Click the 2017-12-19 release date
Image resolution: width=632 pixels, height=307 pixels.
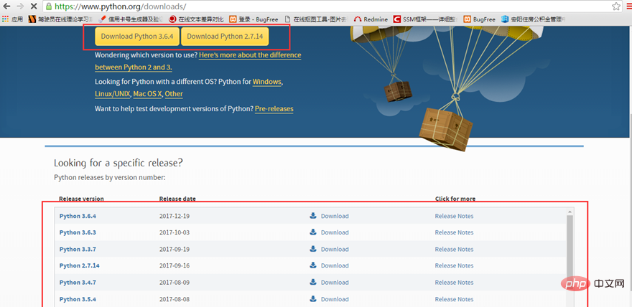(175, 216)
